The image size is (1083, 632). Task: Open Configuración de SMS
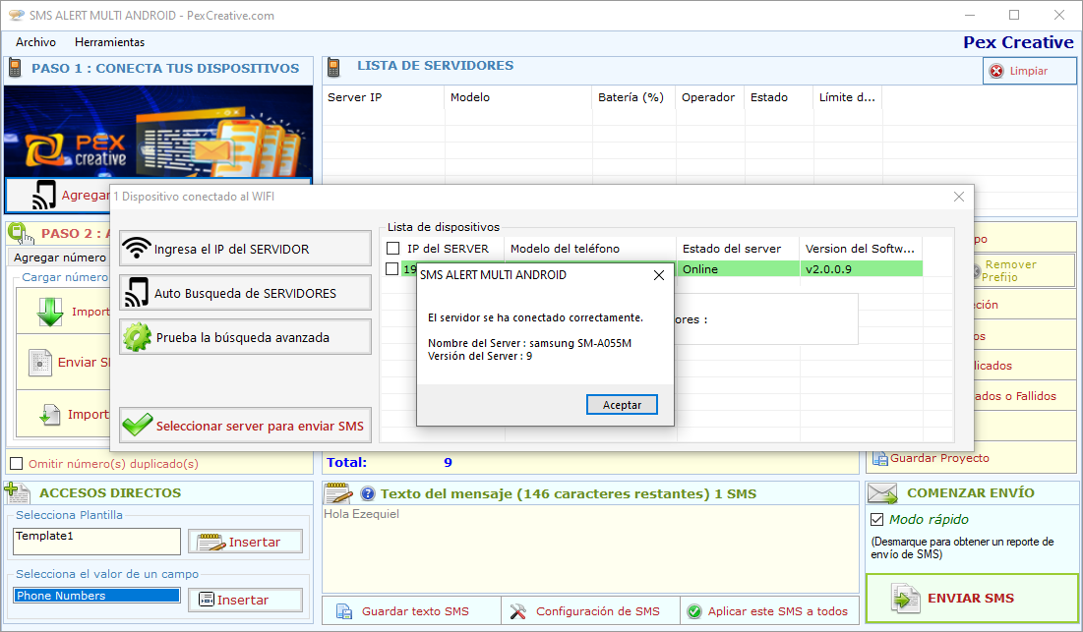click(590, 610)
